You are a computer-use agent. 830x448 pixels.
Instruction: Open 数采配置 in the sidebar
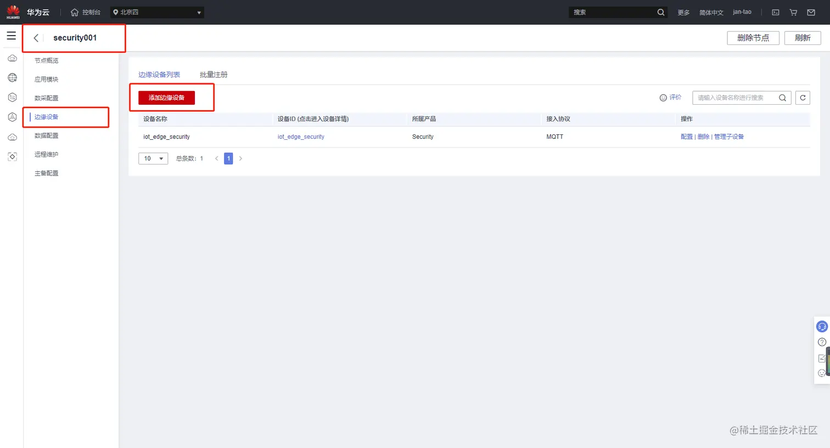click(47, 98)
